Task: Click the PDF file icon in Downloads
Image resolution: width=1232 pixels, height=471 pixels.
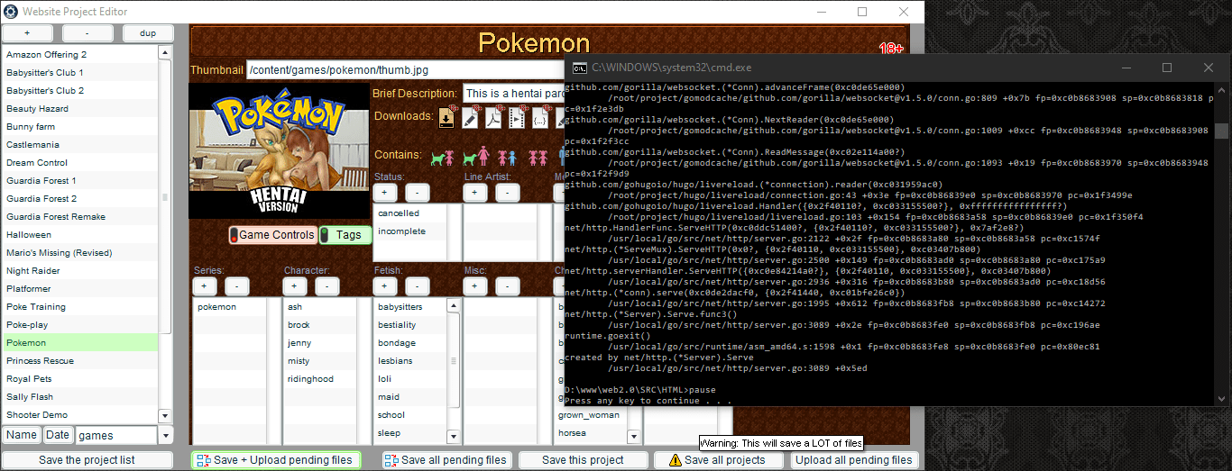Action: click(x=493, y=117)
